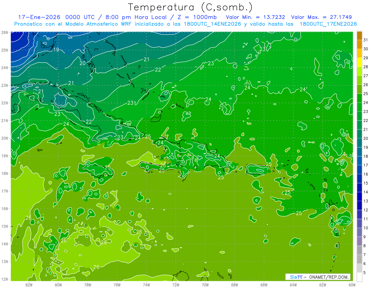Click the '68W' longitude axis label

tap(234, 284)
